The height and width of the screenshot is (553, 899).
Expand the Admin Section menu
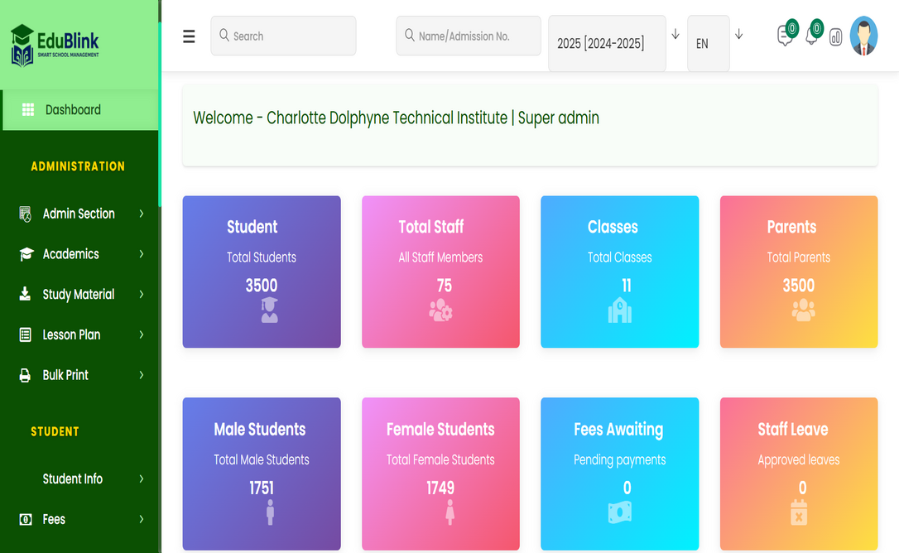[x=79, y=214]
